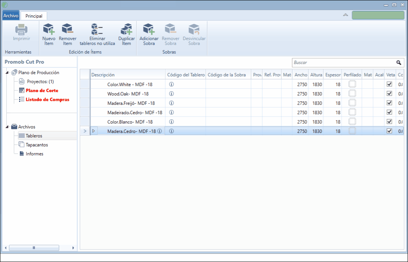Click Remover Ítem in the ribbon
This screenshot has height=262, width=408.
coord(67,34)
